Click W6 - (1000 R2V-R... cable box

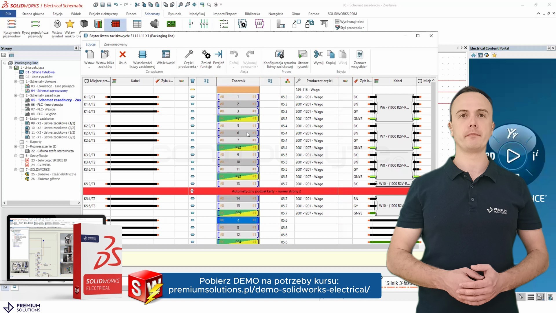click(x=394, y=108)
